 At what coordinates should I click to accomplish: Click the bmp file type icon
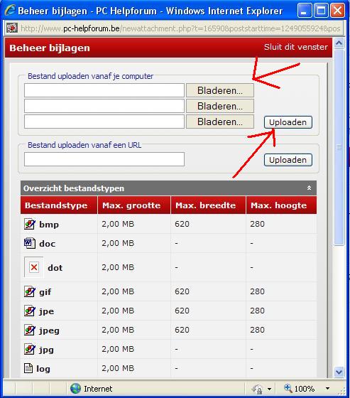click(x=30, y=224)
